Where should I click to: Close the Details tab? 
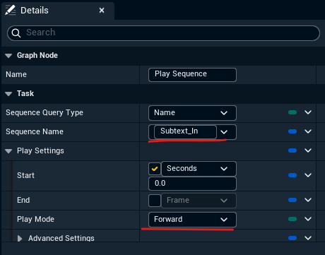click(x=102, y=11)
